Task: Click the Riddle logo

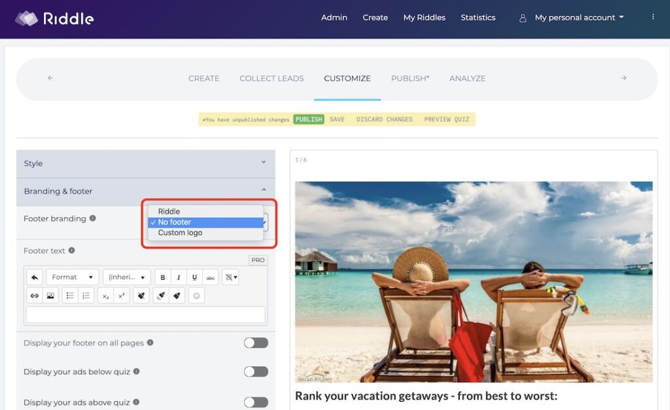Action: coord(54,18)
